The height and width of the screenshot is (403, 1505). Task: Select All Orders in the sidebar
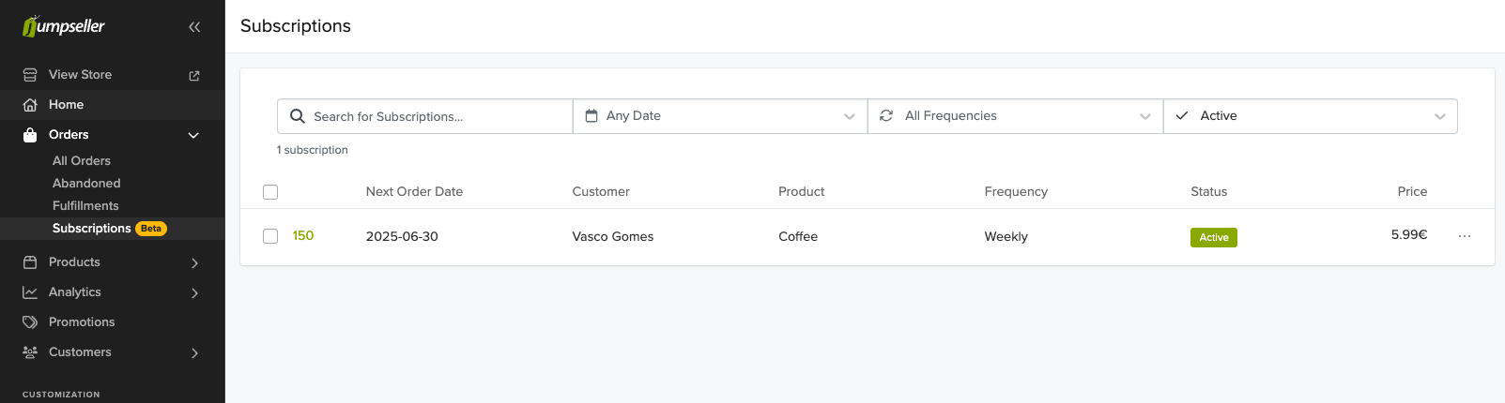[x=82, y=161]
